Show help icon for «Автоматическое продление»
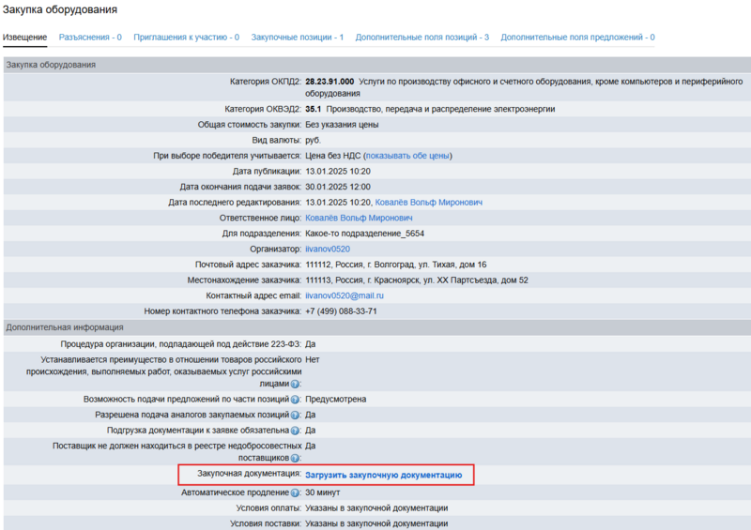The image size is (751, 530). click(x=295, y=492)
